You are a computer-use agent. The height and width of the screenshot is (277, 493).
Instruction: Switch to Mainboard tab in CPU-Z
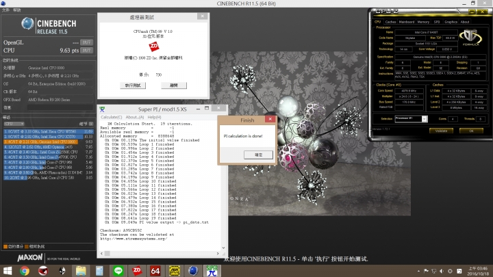[x=407, y=22]
